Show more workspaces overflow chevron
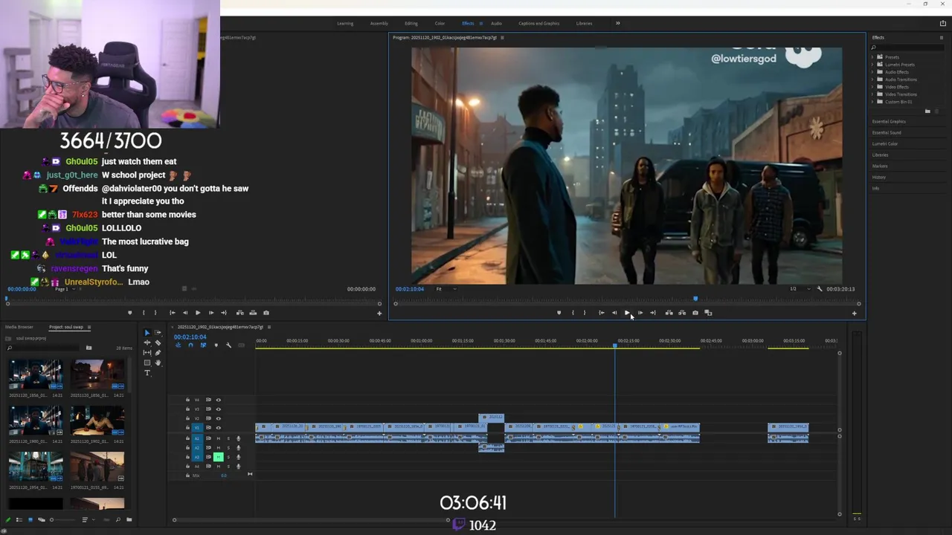The width and height of the screenshot is (952, 535). click(617, 23)
